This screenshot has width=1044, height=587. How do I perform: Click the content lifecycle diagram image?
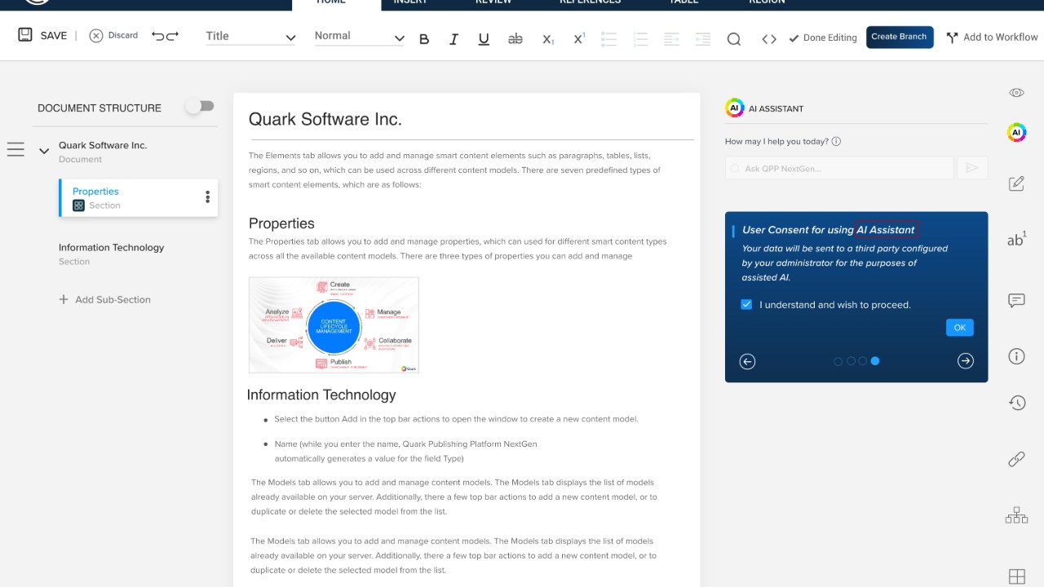(334, 325)
